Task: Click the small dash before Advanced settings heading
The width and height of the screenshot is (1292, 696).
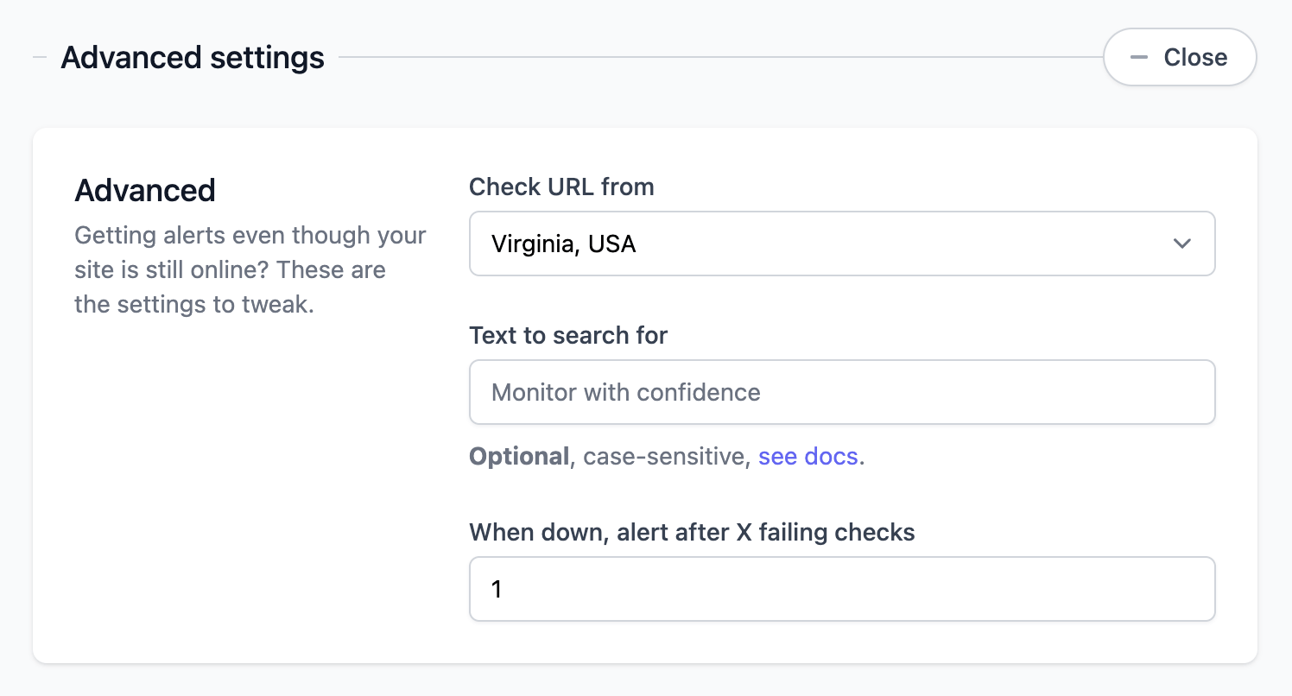Action: click(39, 58)
